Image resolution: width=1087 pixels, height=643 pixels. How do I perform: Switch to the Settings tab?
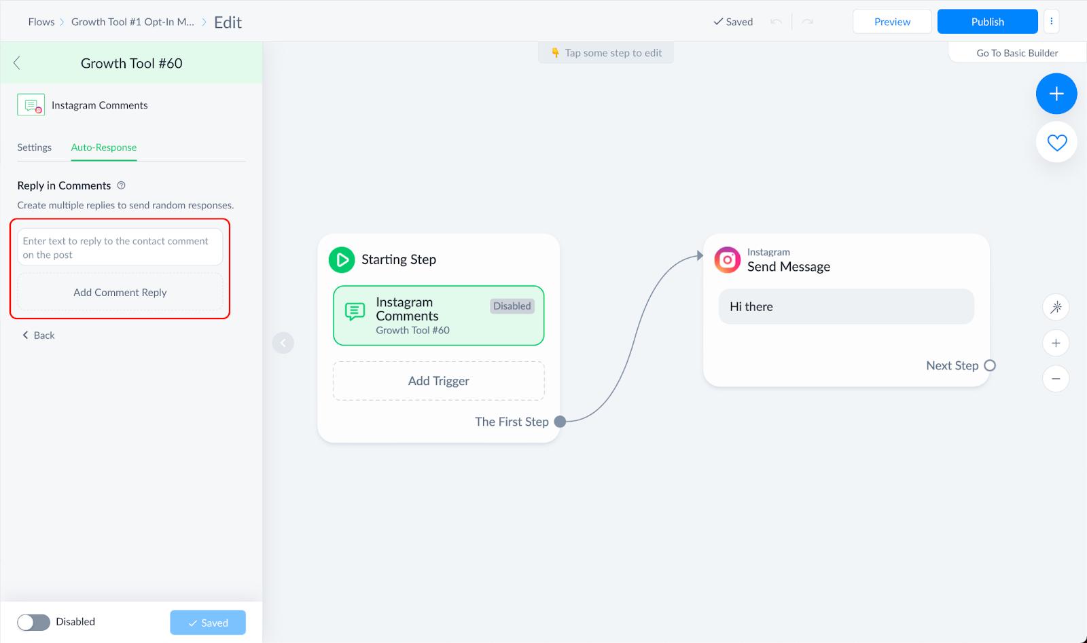coord(35,147)
